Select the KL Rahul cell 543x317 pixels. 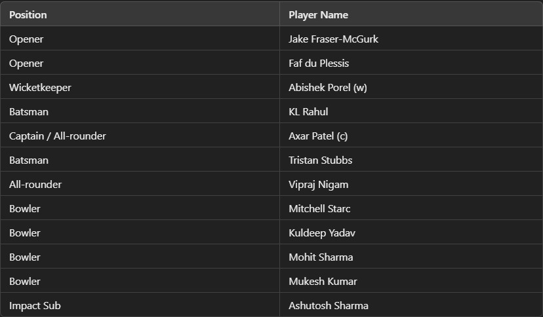click(x=308, y=111)
